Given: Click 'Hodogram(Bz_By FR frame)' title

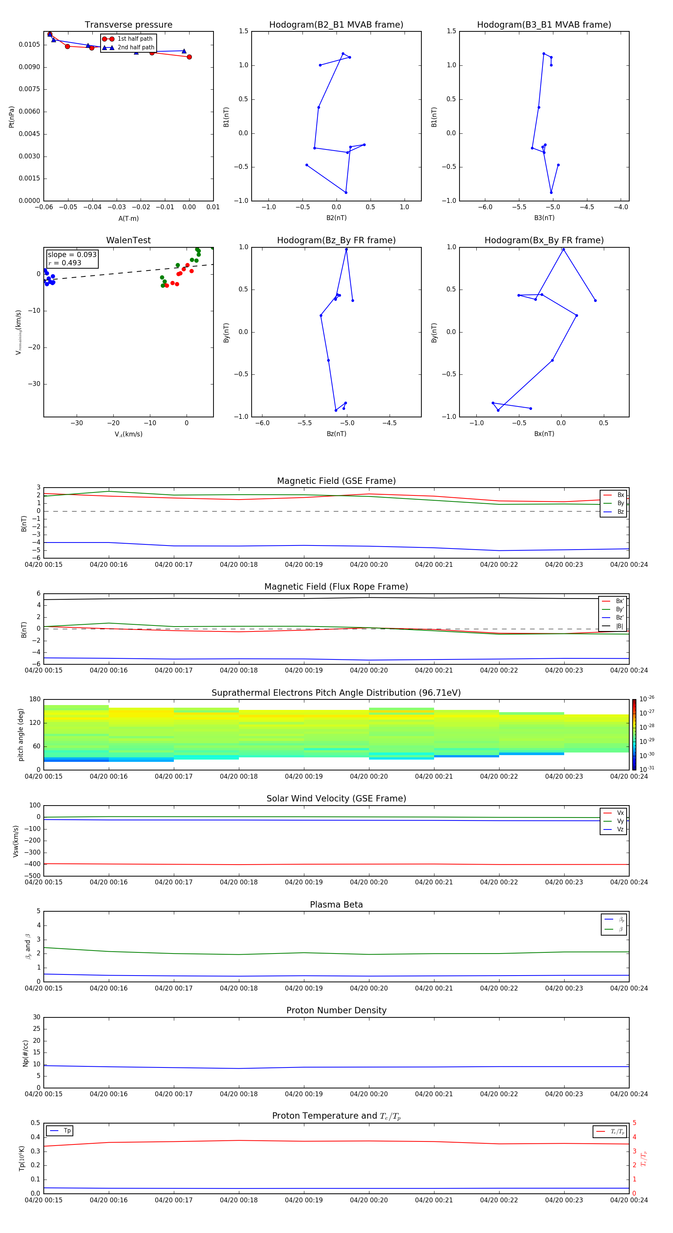Looking at the screenshot, I should 336,240.
